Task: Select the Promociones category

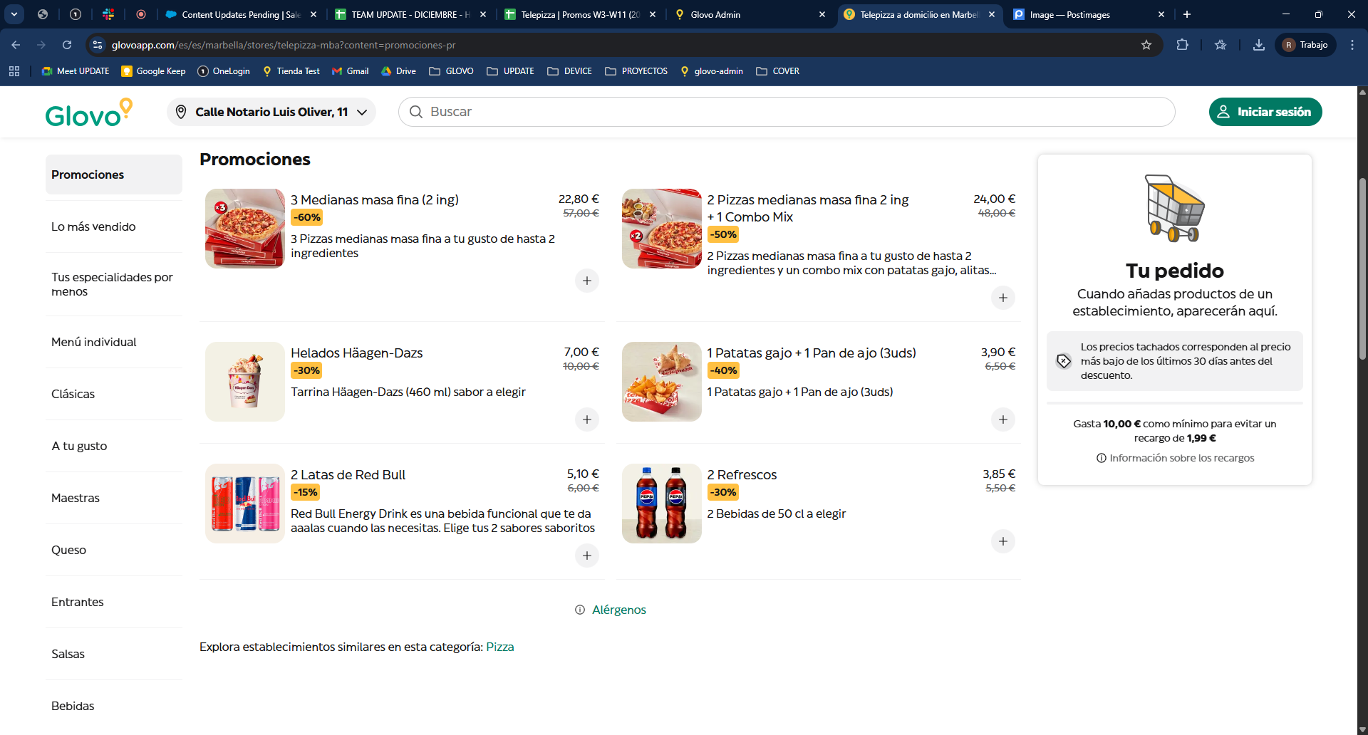Action: pyautogui.click(x=114, y=174)
